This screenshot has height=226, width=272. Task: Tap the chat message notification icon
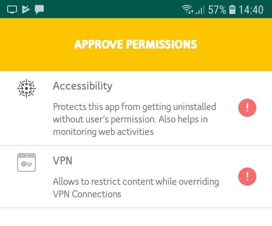[x=39, y=9]
